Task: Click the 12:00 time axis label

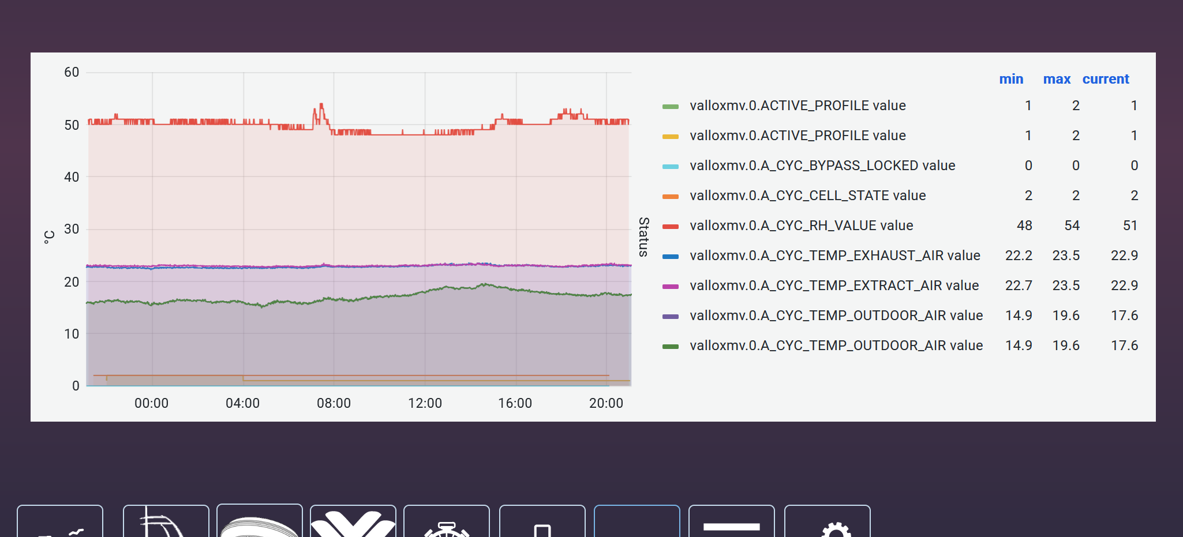Action: 425,403
